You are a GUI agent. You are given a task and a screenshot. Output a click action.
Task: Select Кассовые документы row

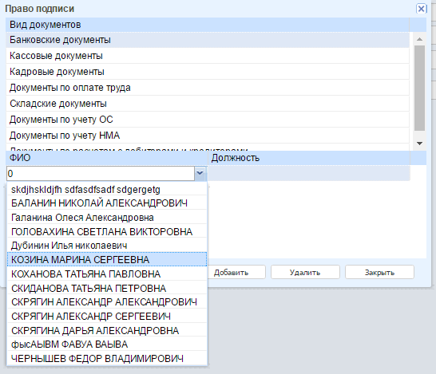(x=208, y=56)
